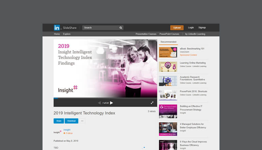Go to the Home menu item
This screenshot has height=150, width=262.
pyautogui.click(x=57, y=34)
